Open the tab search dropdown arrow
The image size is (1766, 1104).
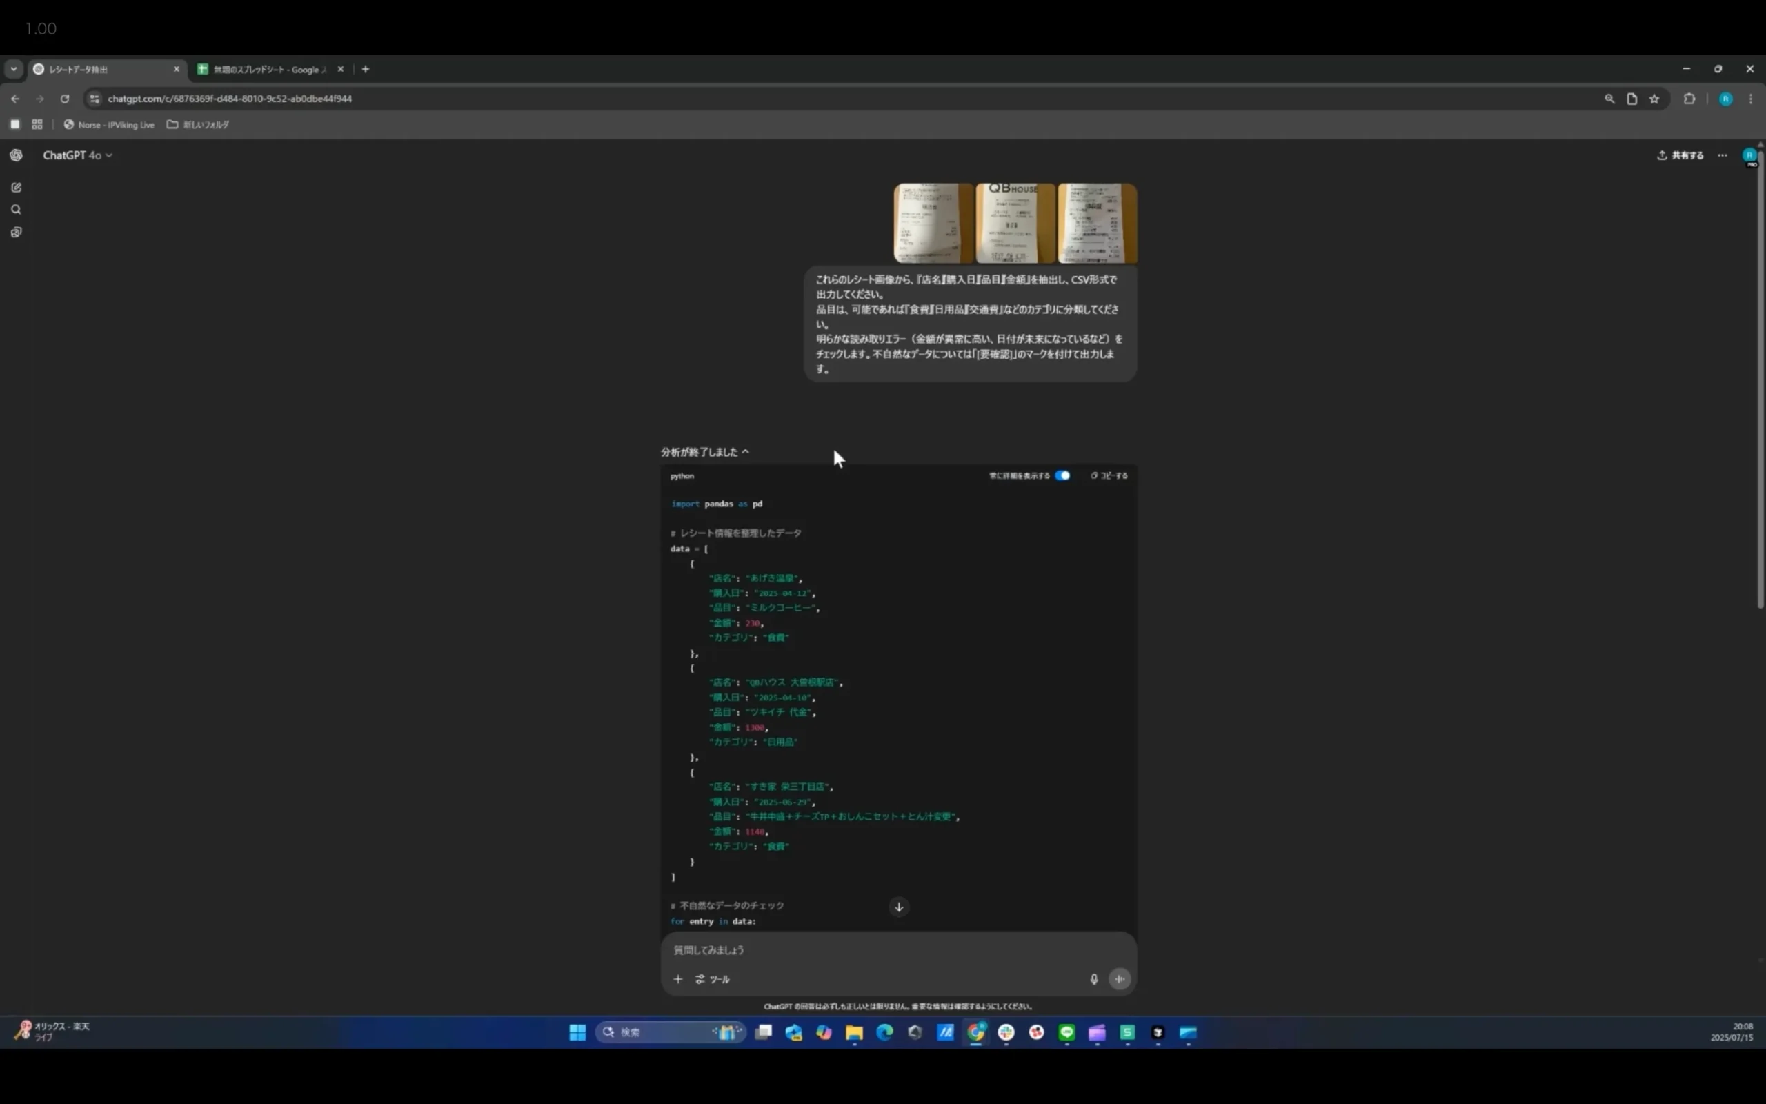click(13, 70)
